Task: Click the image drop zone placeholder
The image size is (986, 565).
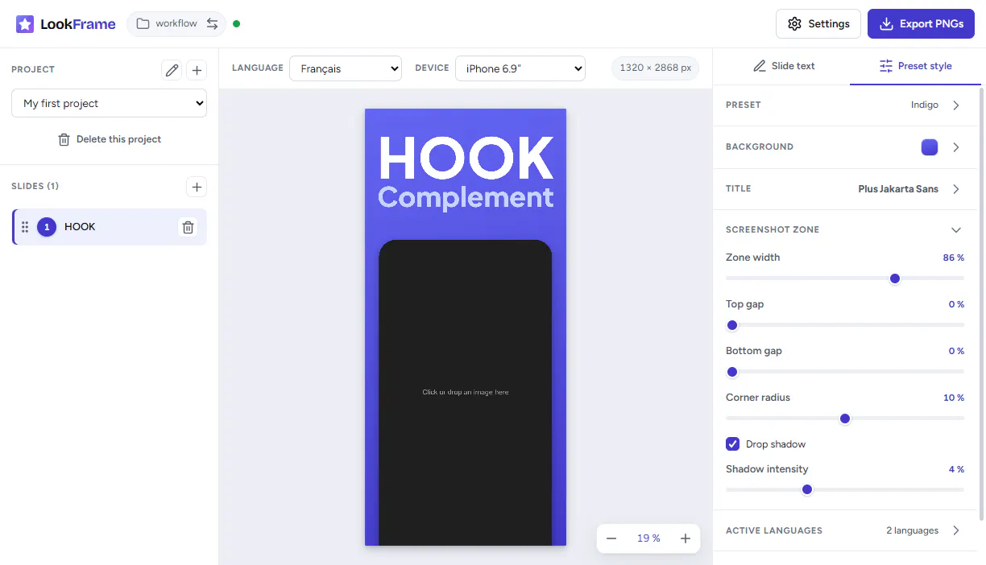Action: coord(466,392)
